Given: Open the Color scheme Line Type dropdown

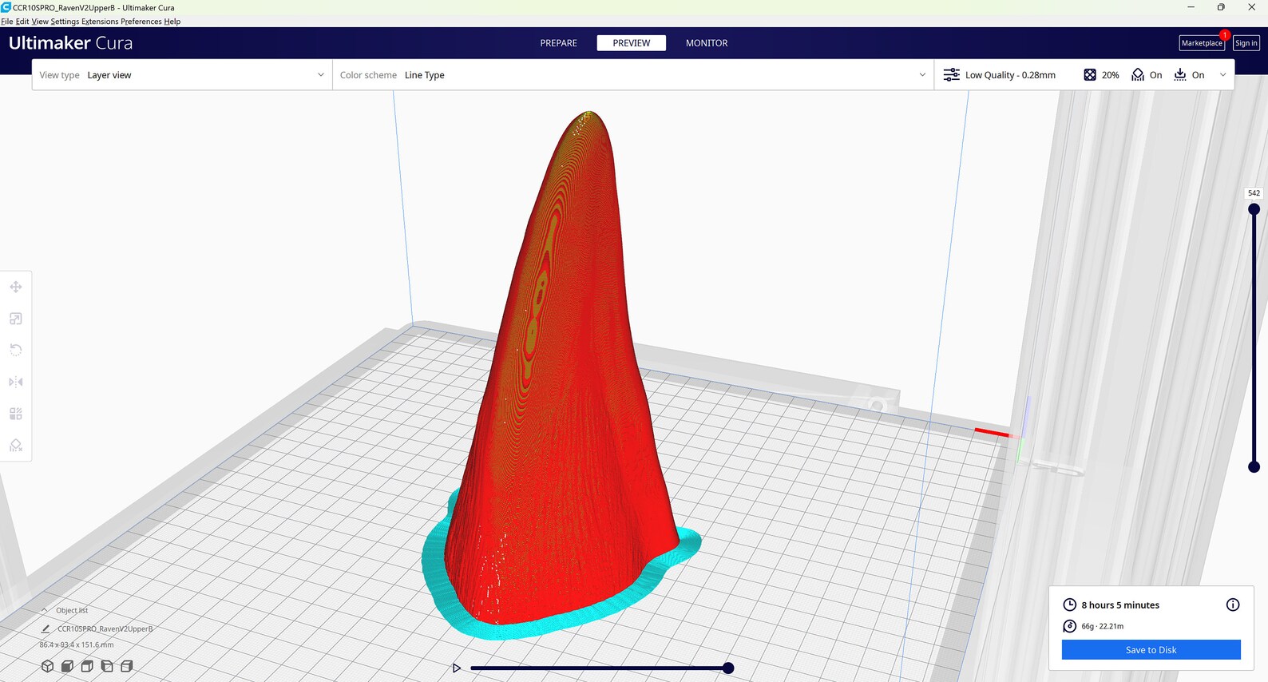Looking at the screenshot, I should click(633, 75).
